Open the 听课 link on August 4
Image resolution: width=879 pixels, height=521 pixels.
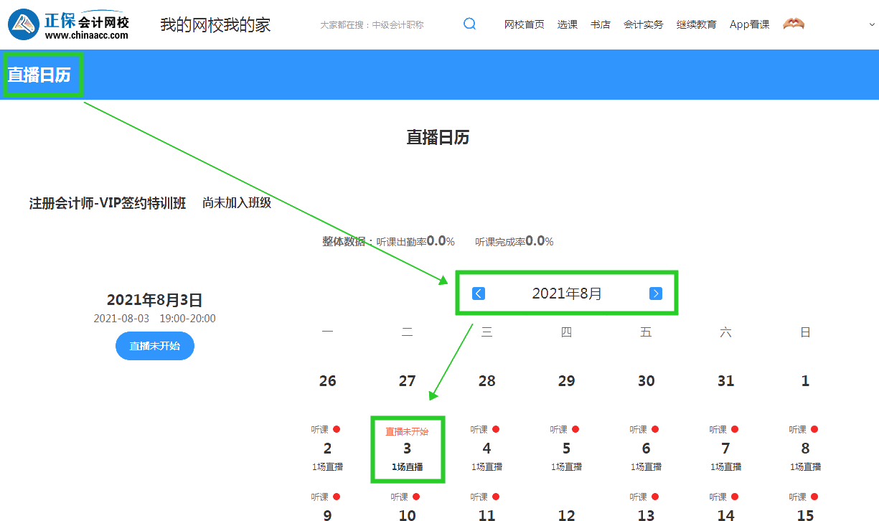[481, 428]
